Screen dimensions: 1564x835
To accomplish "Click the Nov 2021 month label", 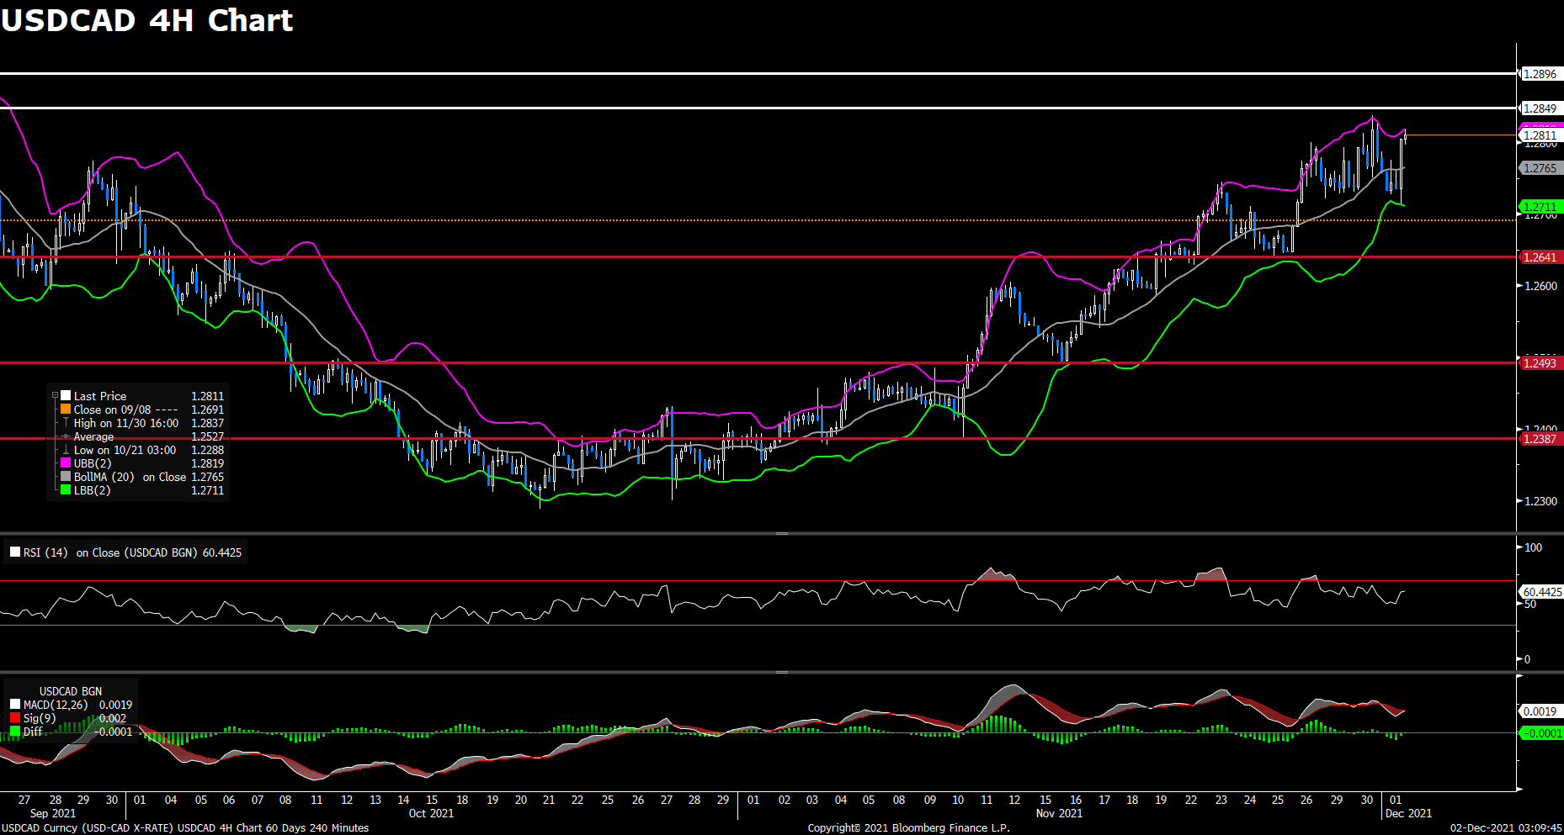I will click(1059, 813).
